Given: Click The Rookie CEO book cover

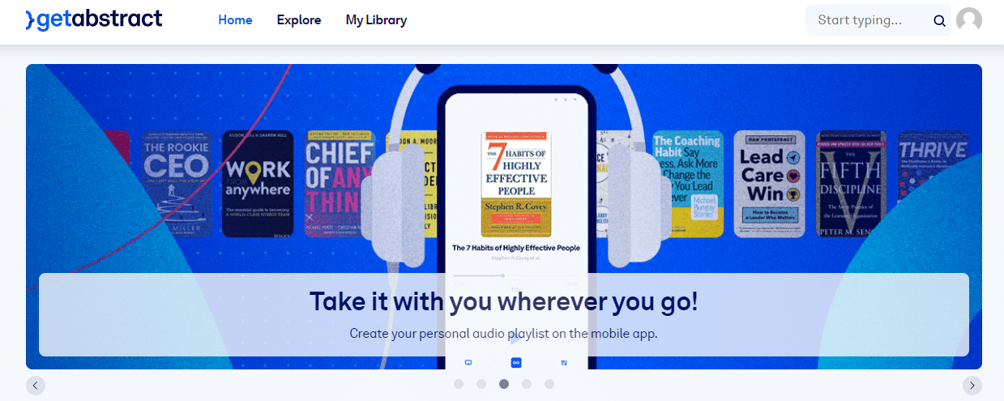Looking at the screenshot, I should click(177, 184).
